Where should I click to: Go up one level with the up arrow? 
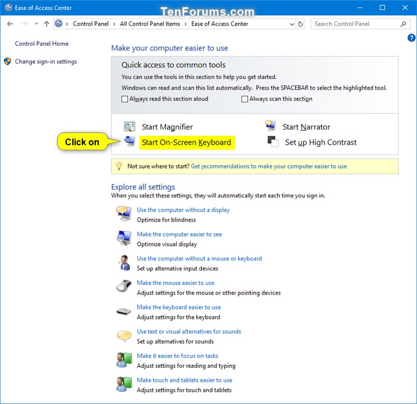click(47, 24)
